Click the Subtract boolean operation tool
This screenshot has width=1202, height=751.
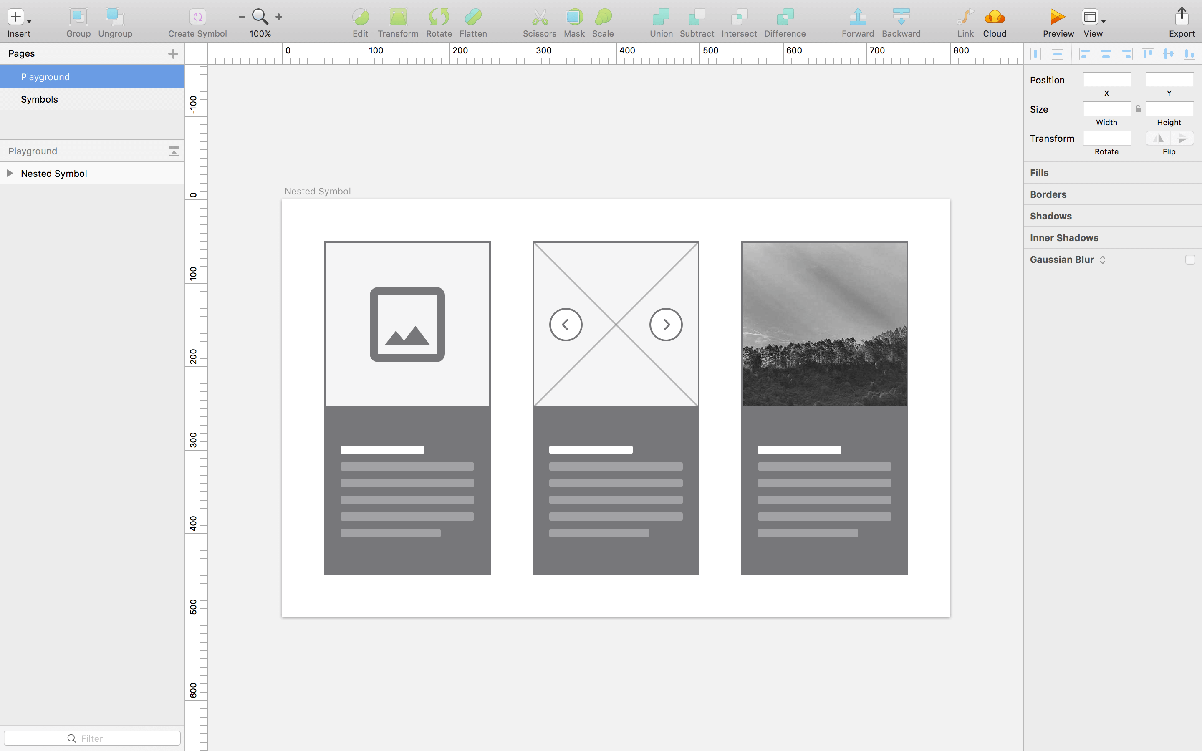[697, 22]
